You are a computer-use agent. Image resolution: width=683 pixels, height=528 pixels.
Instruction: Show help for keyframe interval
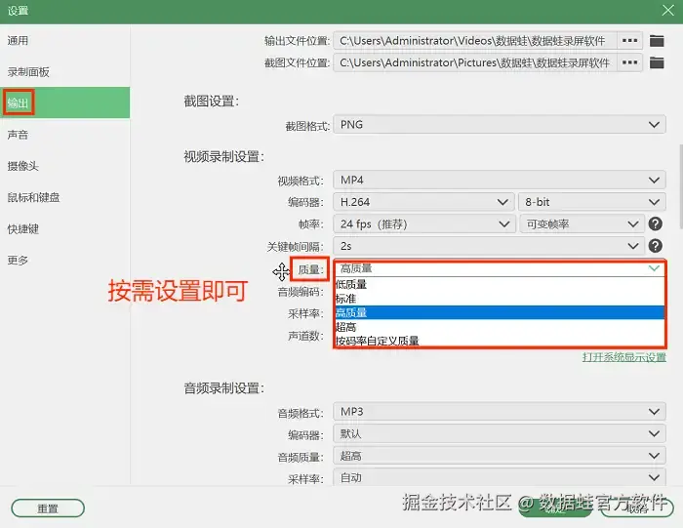pyautogui.click(x=655, y=246)
